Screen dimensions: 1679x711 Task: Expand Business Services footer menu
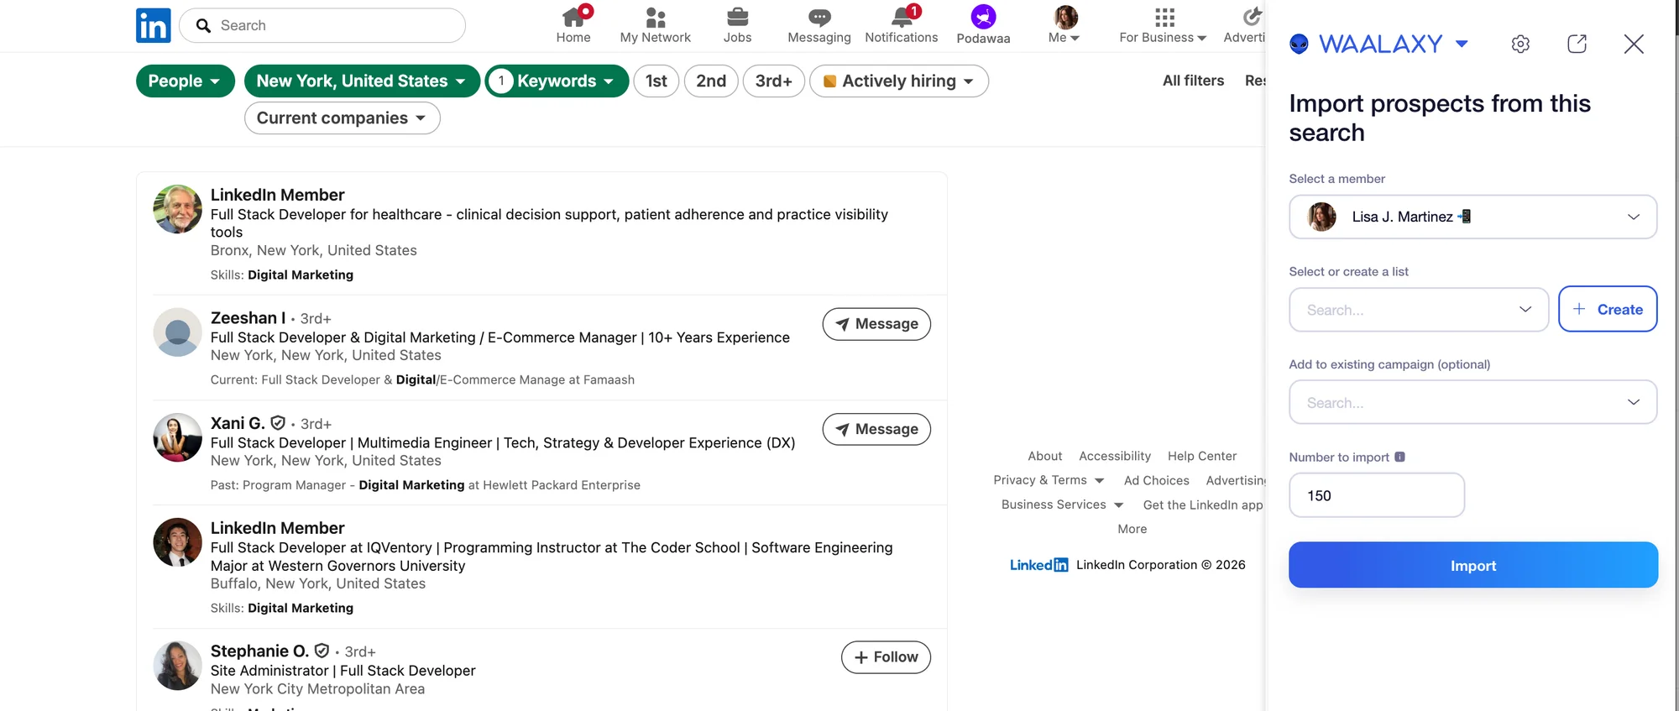point(1062,504)
